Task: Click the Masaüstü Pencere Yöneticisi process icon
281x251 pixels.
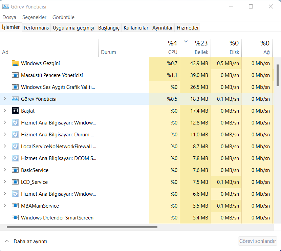Action: pyautogui.click(x=15, y=75)
